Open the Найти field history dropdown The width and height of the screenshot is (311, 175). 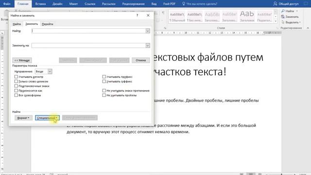click(x=148, y=31)
